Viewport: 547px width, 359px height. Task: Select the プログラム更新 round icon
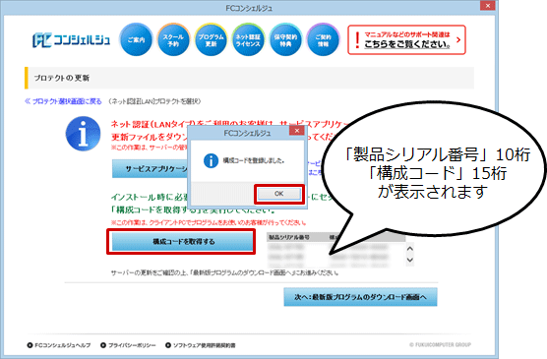tap(211, 39)
